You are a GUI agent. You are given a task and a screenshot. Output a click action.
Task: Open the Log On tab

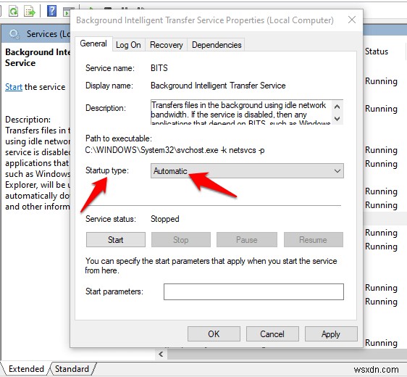128,45
